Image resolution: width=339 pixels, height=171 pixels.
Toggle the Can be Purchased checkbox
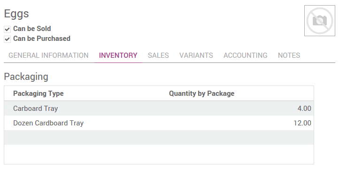(8, 39)
